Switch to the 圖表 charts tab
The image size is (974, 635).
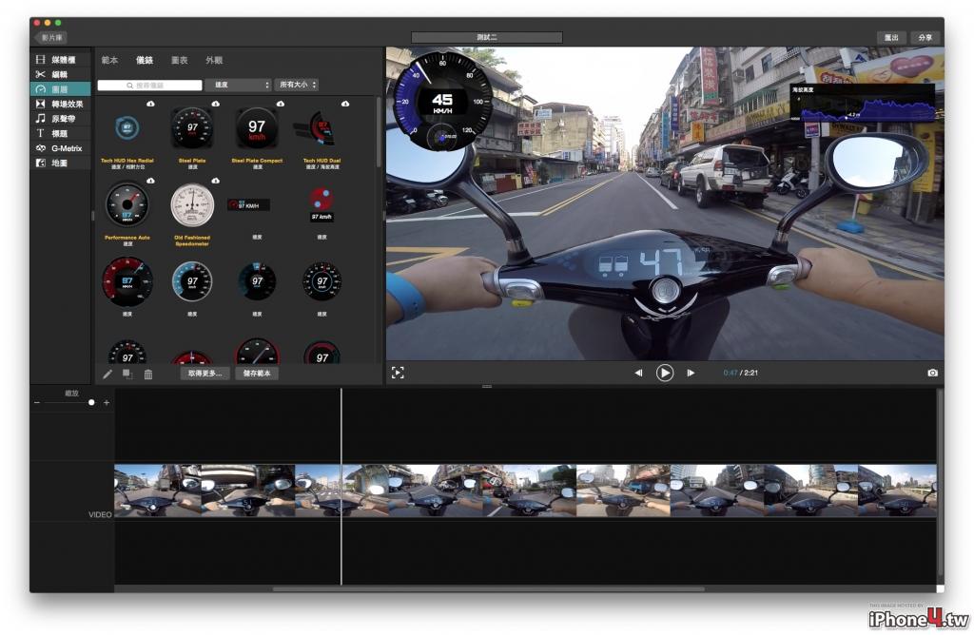[180, 60]
